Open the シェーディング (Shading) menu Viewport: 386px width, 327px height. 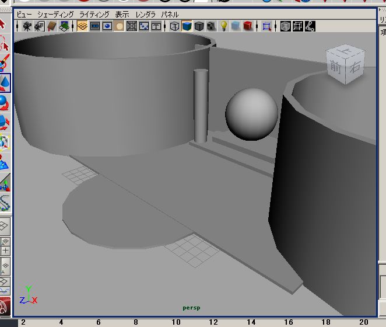point(56,14)
